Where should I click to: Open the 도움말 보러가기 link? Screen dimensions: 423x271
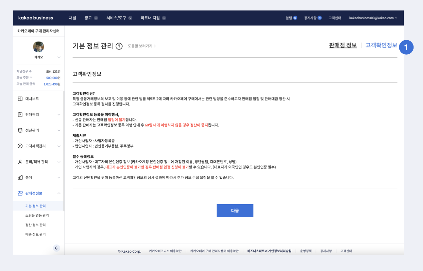coord(142,46)
